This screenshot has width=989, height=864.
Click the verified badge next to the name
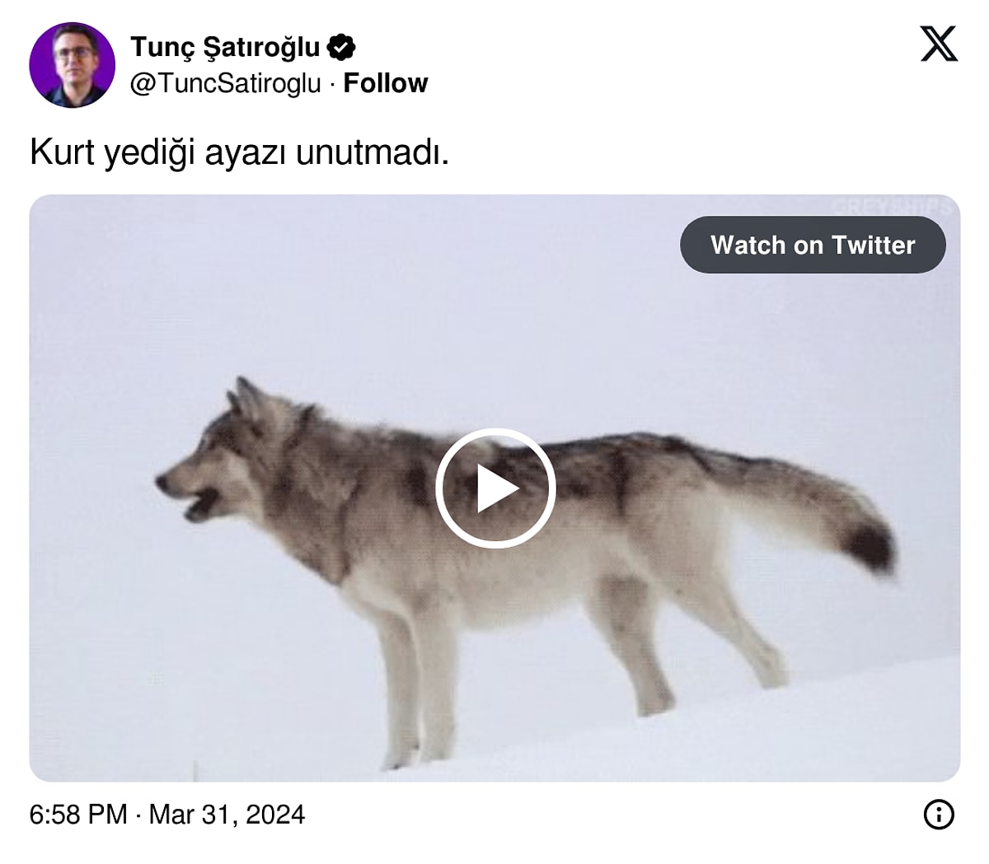coord(341,47)
